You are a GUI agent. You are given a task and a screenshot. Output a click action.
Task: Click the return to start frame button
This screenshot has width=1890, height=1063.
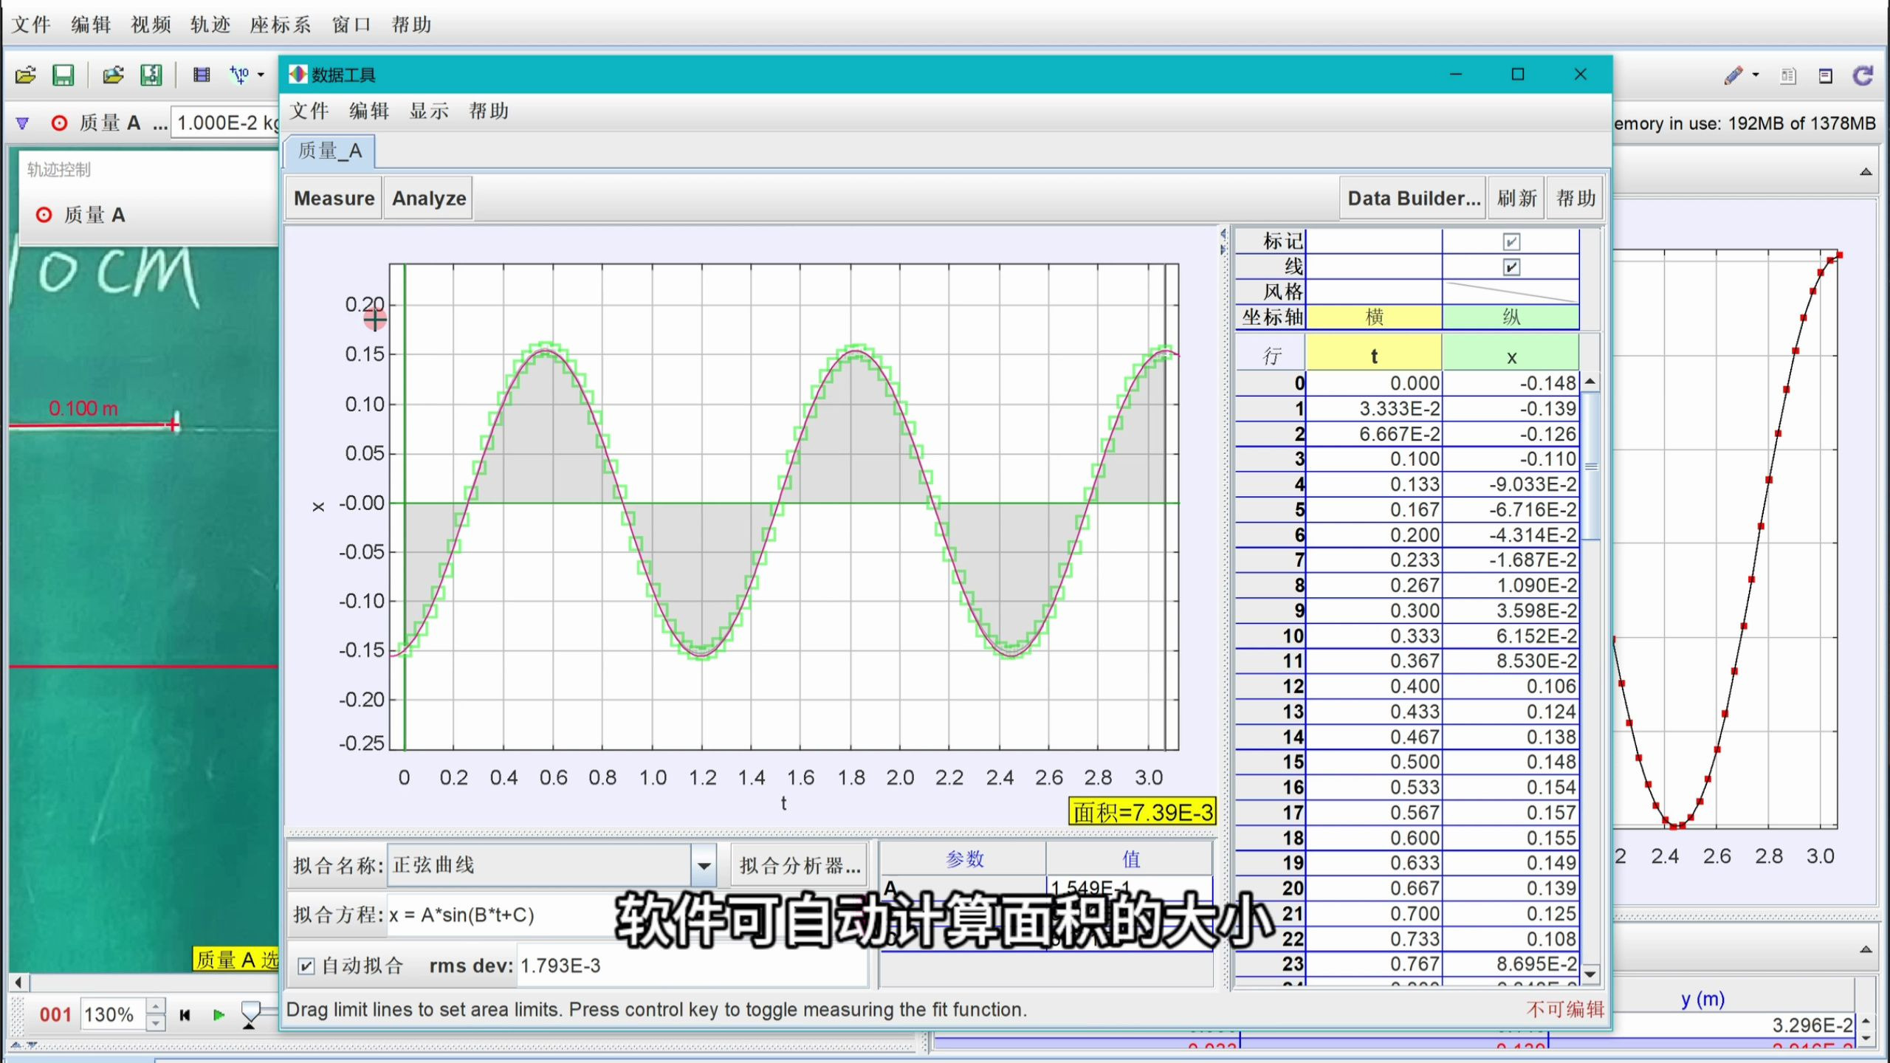[185, 1015]
